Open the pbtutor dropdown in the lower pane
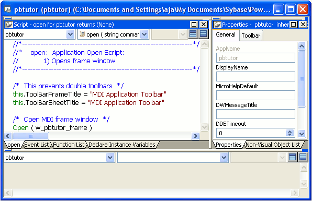 tap(110, 158)
